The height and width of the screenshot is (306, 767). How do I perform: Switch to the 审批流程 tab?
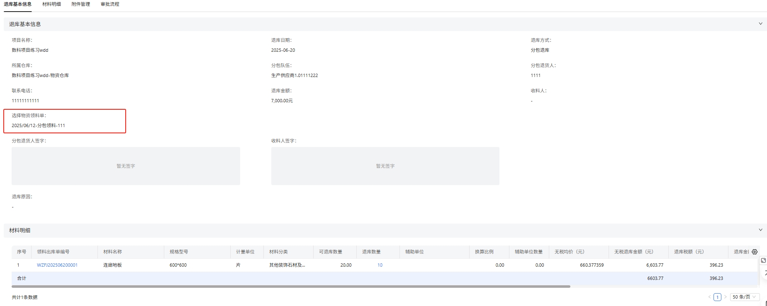coord(110,4)
